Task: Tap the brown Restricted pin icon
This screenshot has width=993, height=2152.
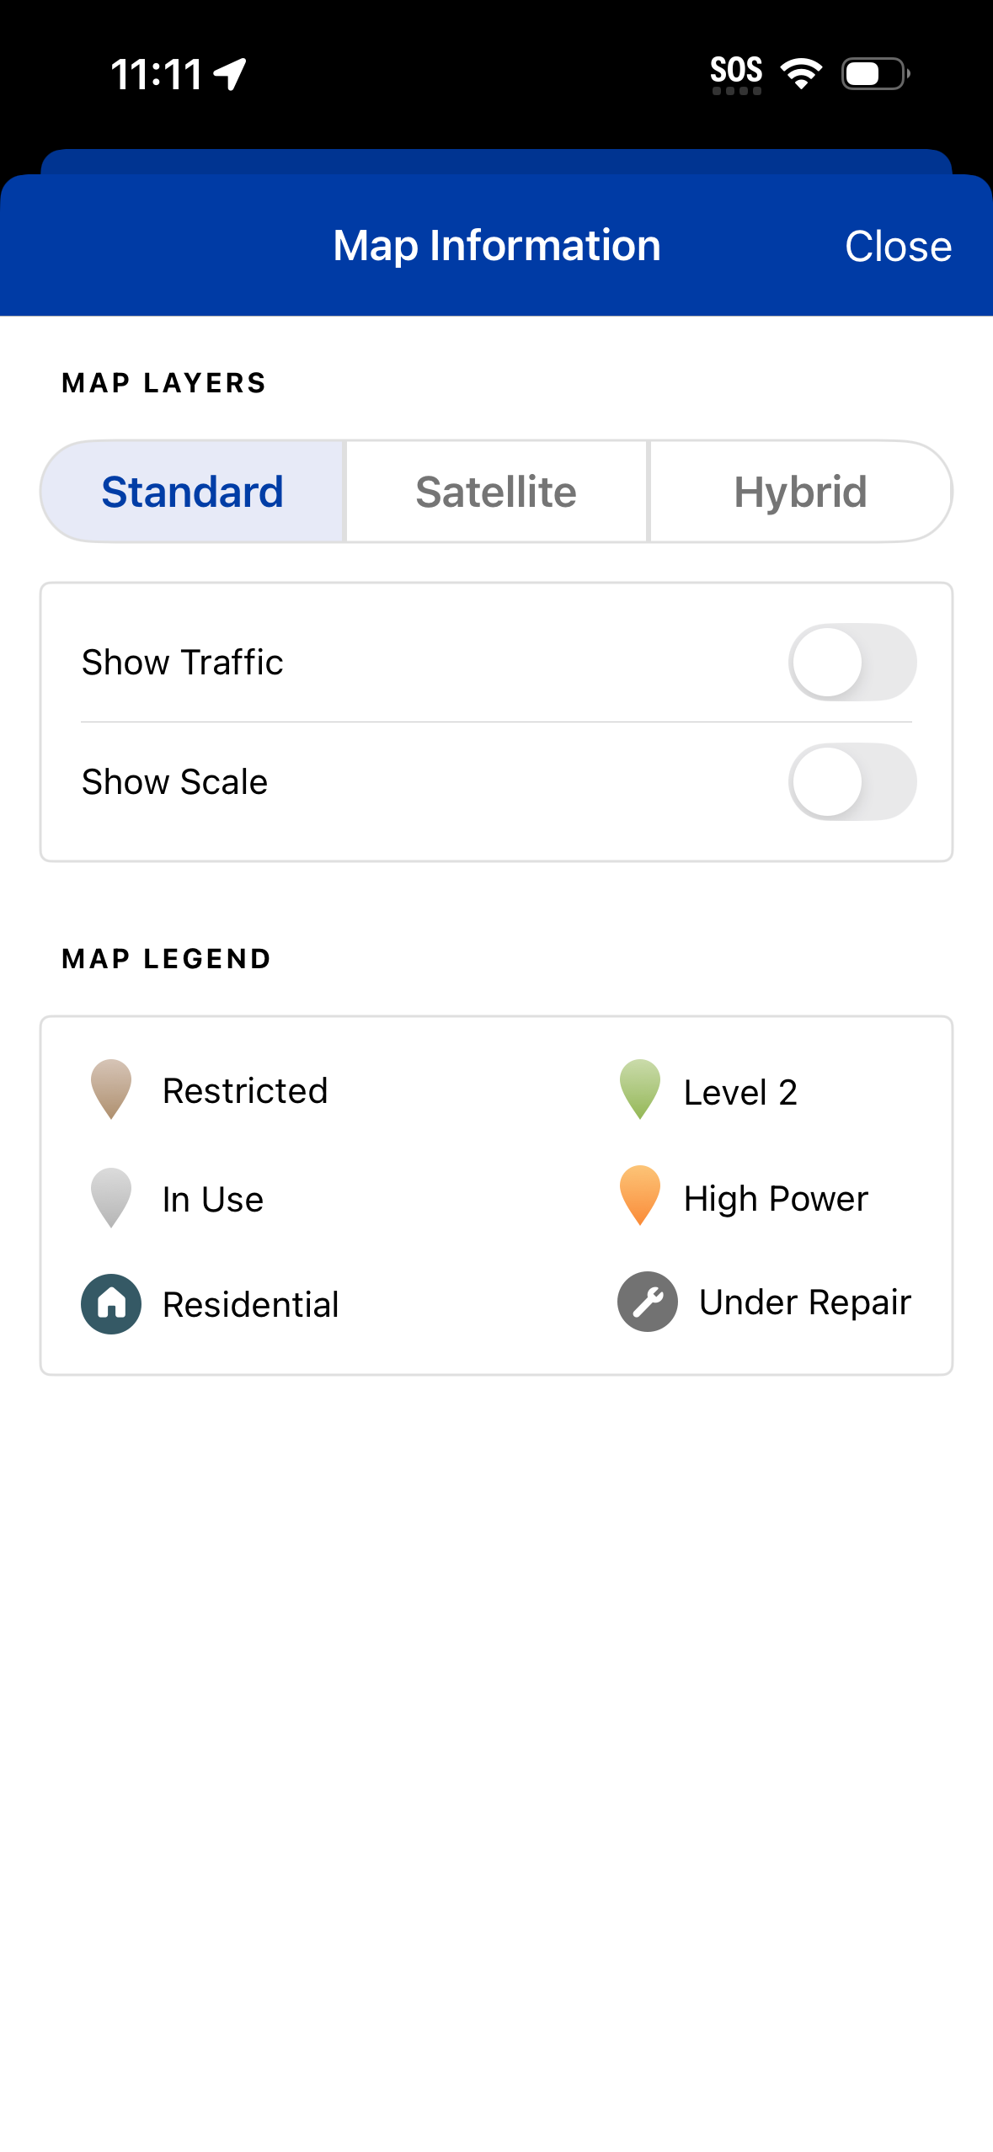Action: coord(111,1088)
